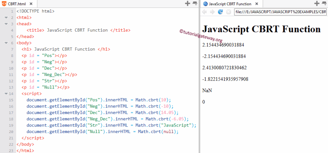Click the Math.cbrt("JavaScript") statement
Screen dimensions: 328x153
tap(111, 125)
